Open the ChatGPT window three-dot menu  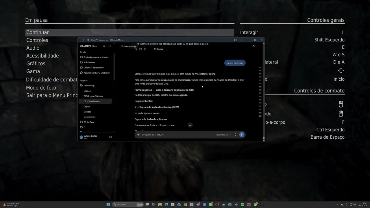241,40
